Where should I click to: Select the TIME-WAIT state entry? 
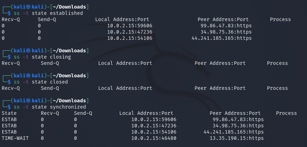tap(15, 138)
